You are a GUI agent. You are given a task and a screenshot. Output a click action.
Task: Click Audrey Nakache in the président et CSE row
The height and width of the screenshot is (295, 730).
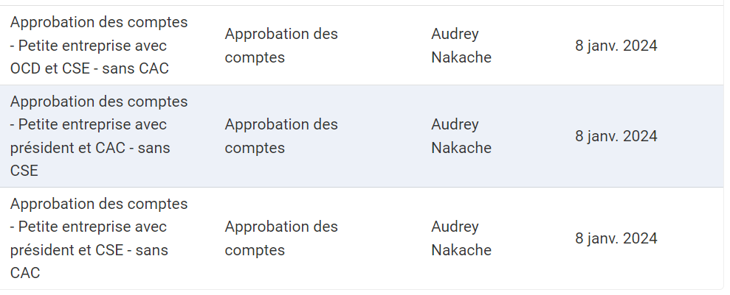coord(461,238)
